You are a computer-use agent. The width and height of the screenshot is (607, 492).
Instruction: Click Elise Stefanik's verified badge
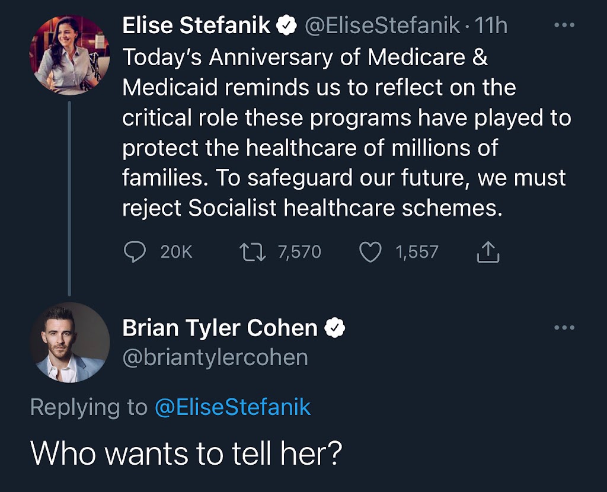(x=287, y=26)
